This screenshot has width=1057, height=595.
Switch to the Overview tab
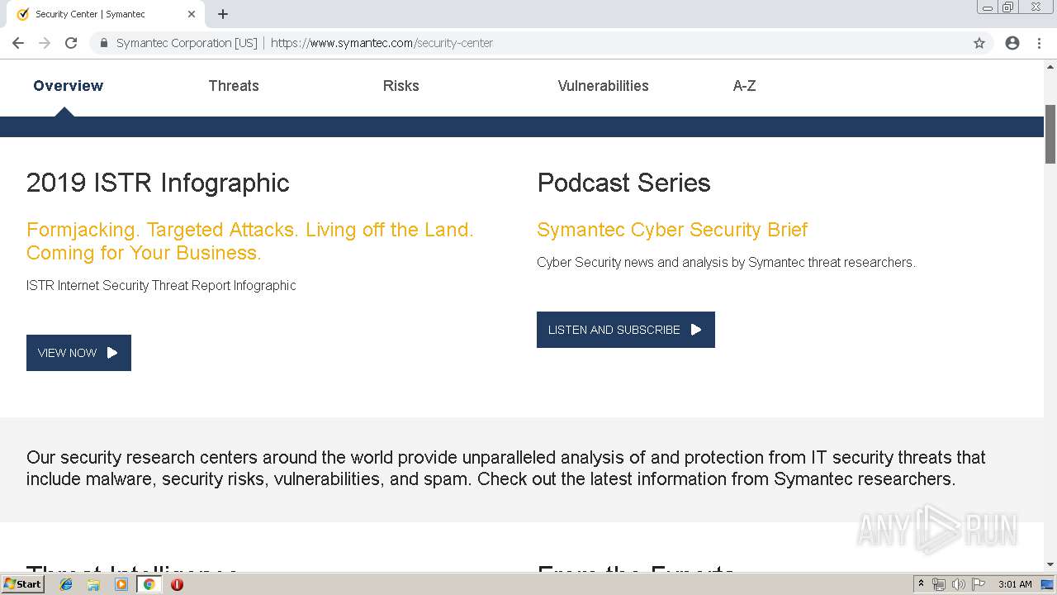69,86
